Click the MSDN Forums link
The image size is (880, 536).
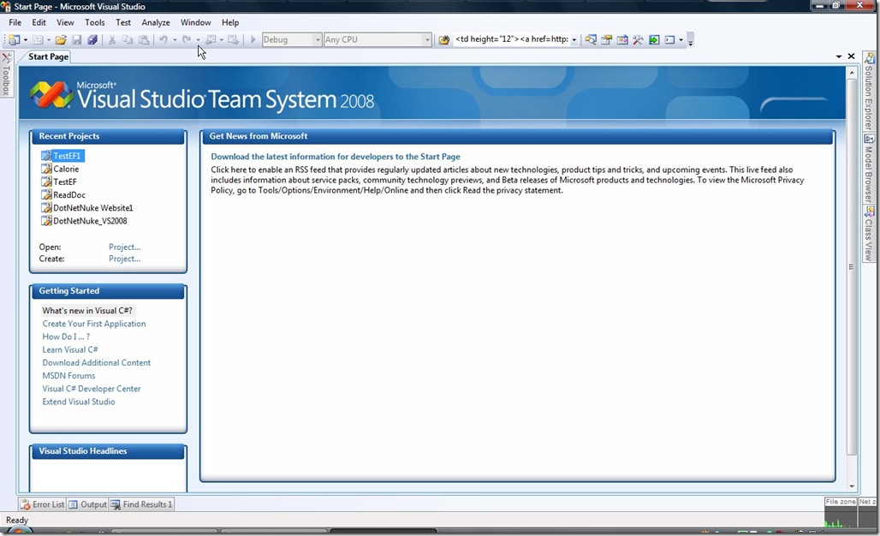69,376
